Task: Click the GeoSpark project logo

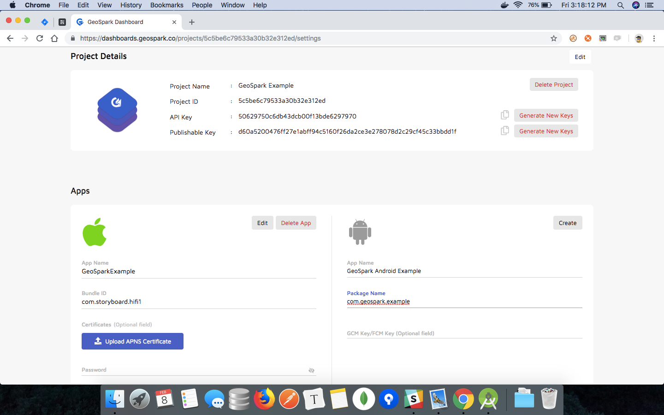Action: click(117, 110)
